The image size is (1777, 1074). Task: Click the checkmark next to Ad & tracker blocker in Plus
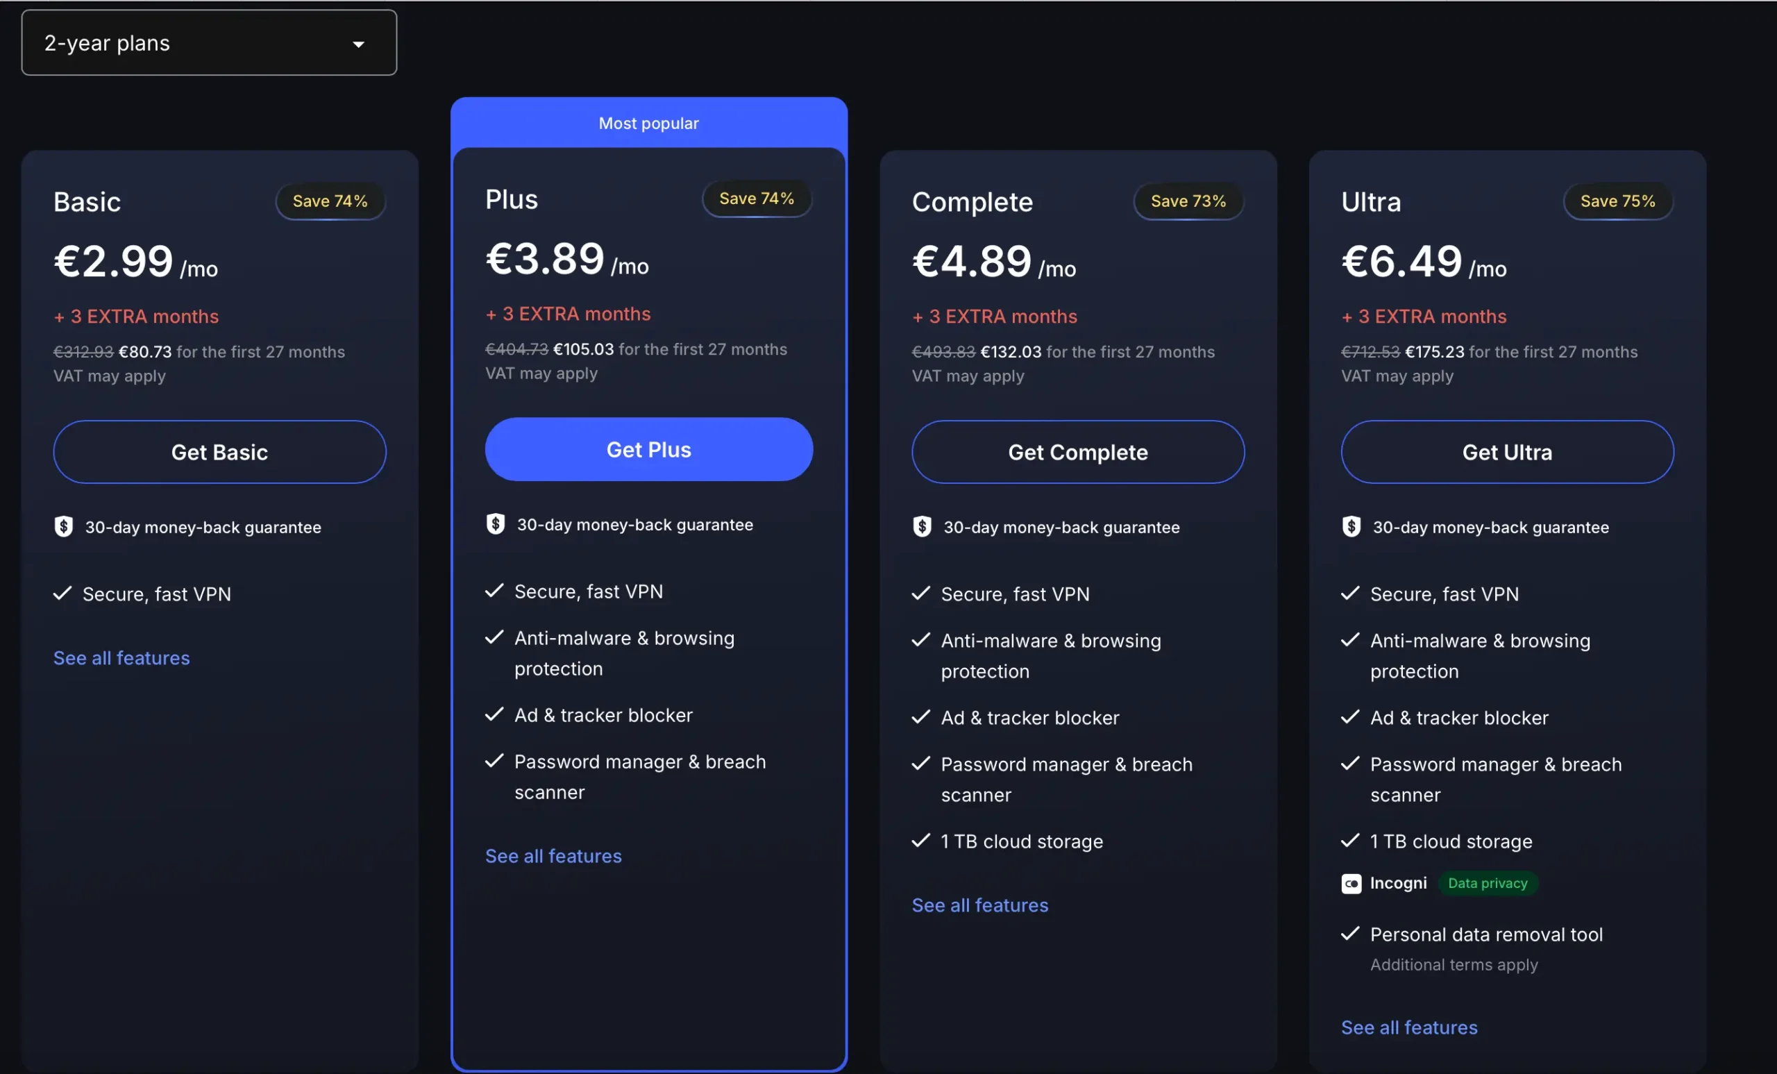(x=494, y=714)
